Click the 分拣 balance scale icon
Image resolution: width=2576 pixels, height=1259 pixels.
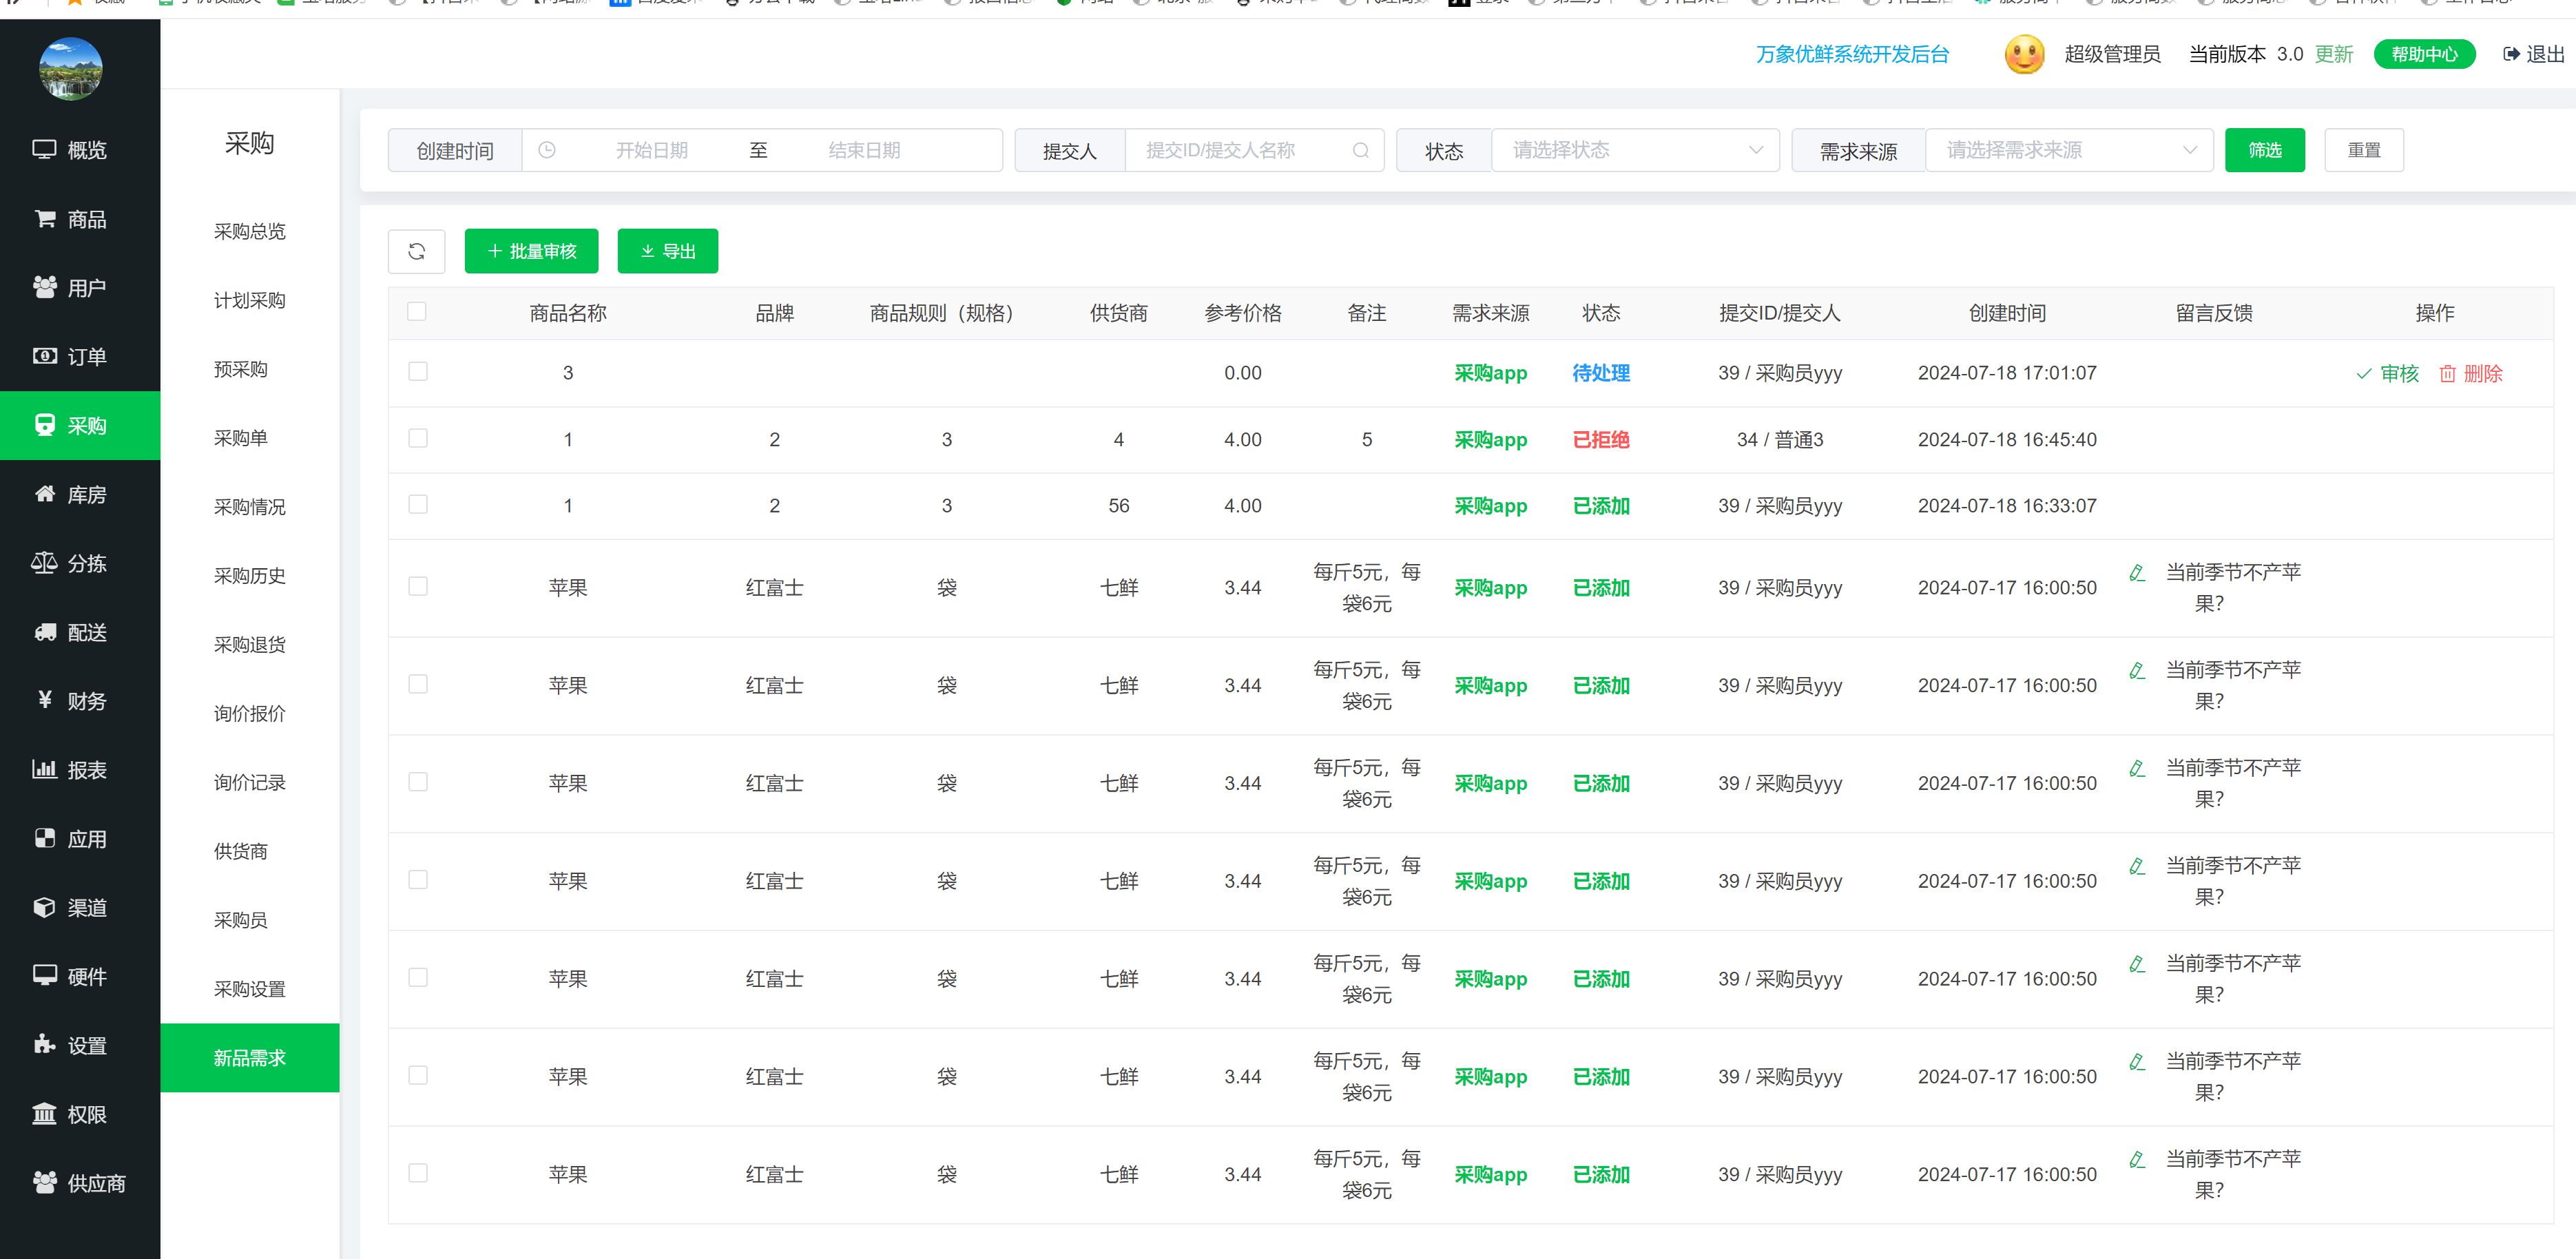tap(44, 562)
